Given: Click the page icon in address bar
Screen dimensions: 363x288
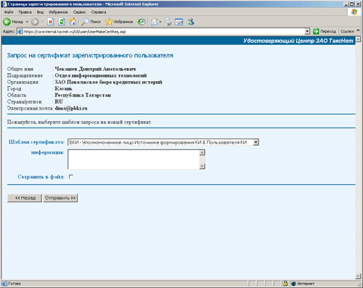Looking at the screenshot, I should 20,31.
